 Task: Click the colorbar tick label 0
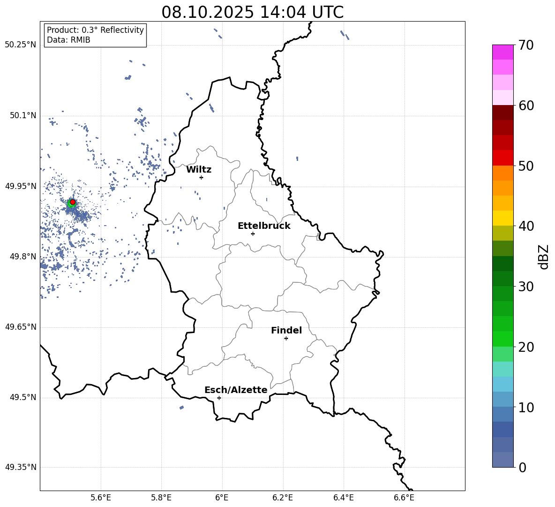pyautogui.click(x=523, y=468)
